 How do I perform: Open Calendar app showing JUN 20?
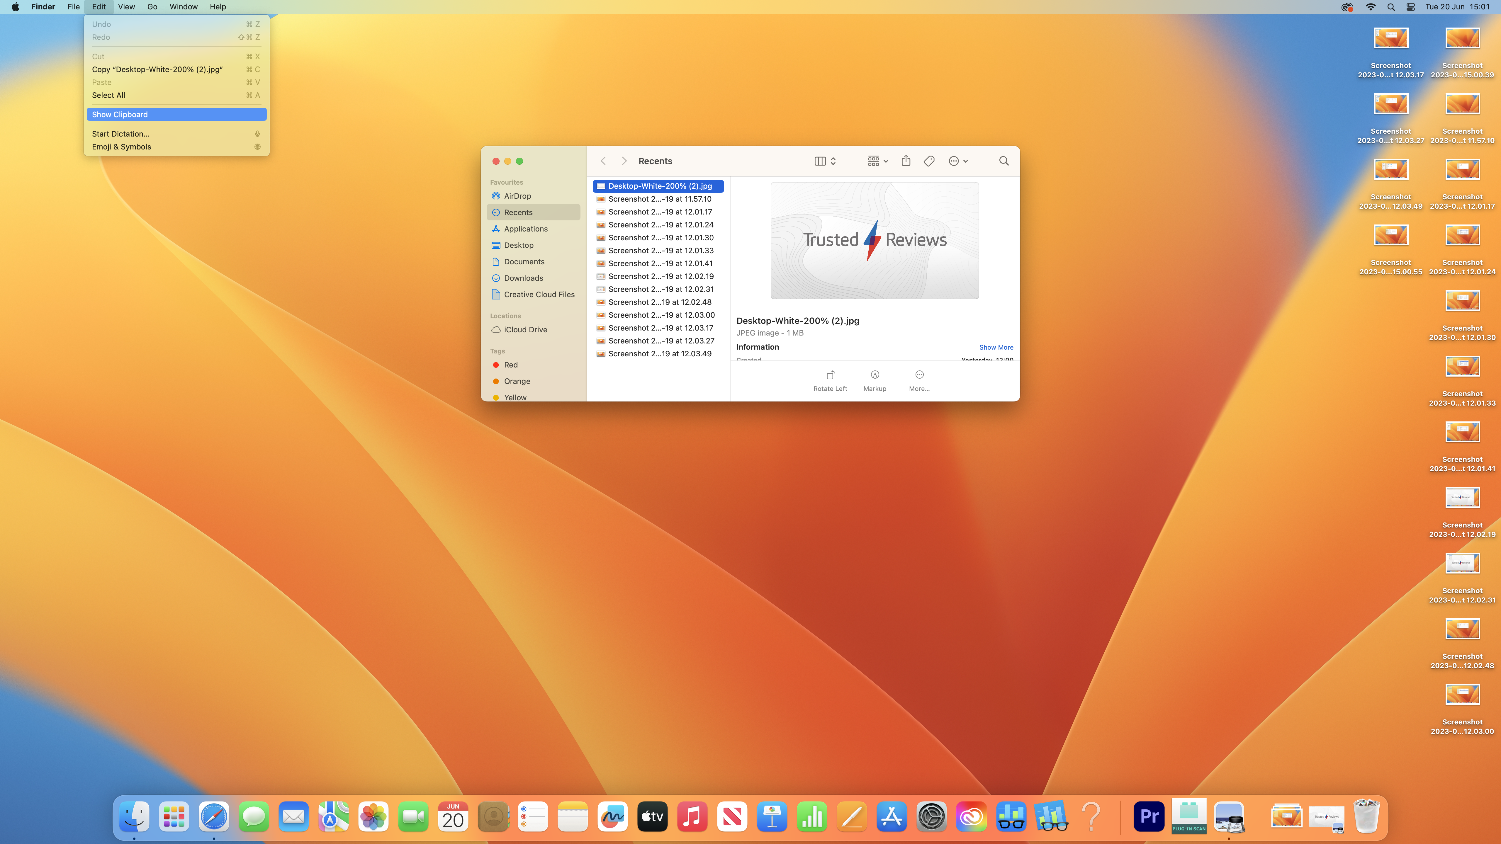453,817
